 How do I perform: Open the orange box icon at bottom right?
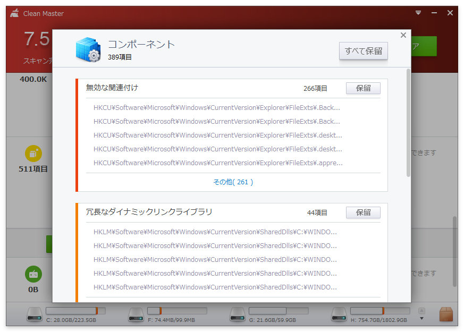point(445,314)
